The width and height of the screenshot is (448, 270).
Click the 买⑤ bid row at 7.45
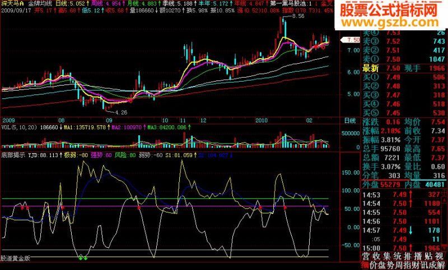pos(404,112)
